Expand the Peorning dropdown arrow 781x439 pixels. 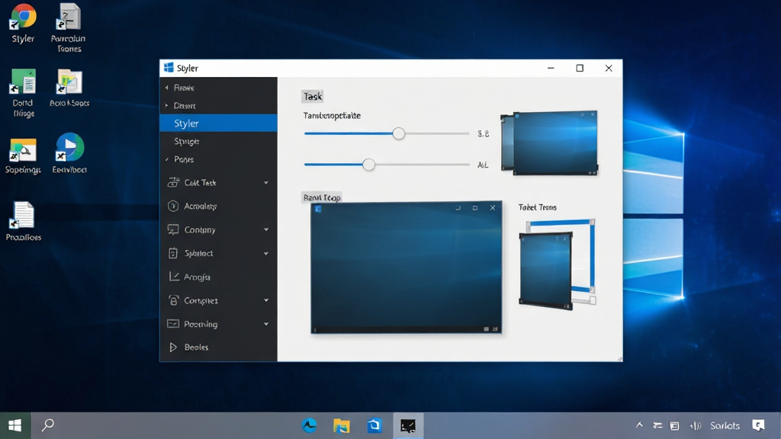(266, 324)
